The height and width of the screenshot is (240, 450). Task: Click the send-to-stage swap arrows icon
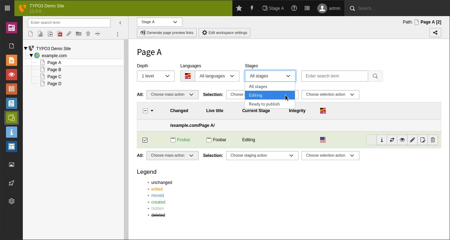[x=392, y=140]
